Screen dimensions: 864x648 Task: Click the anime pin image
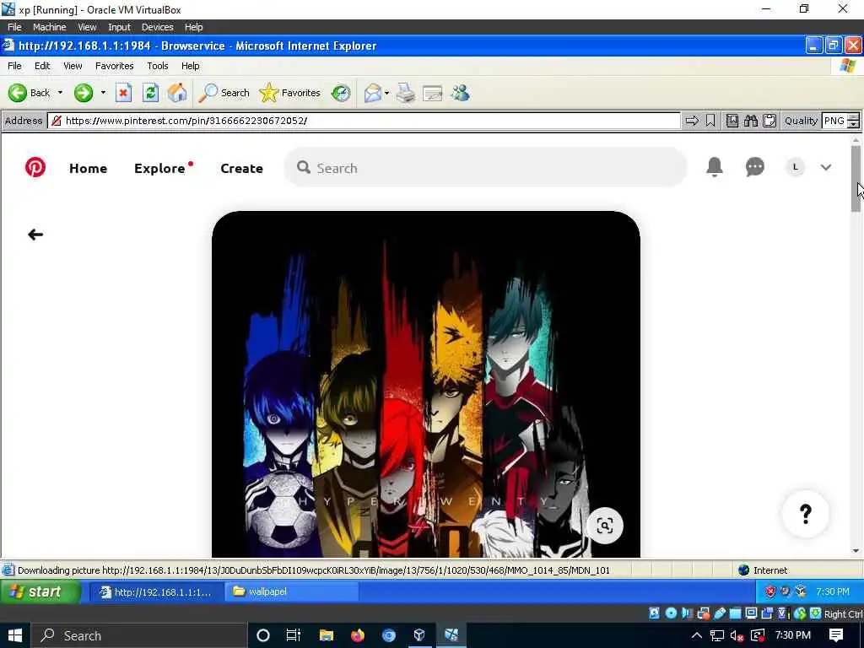click(426, 384)
